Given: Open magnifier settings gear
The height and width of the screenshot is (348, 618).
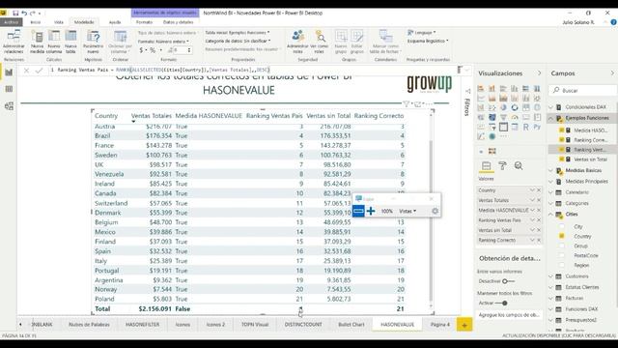Looking at the screenshot, I should [x=435, y=211].
